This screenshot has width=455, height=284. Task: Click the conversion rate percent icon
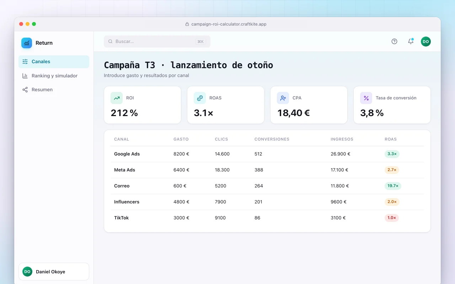pos(366,98)
